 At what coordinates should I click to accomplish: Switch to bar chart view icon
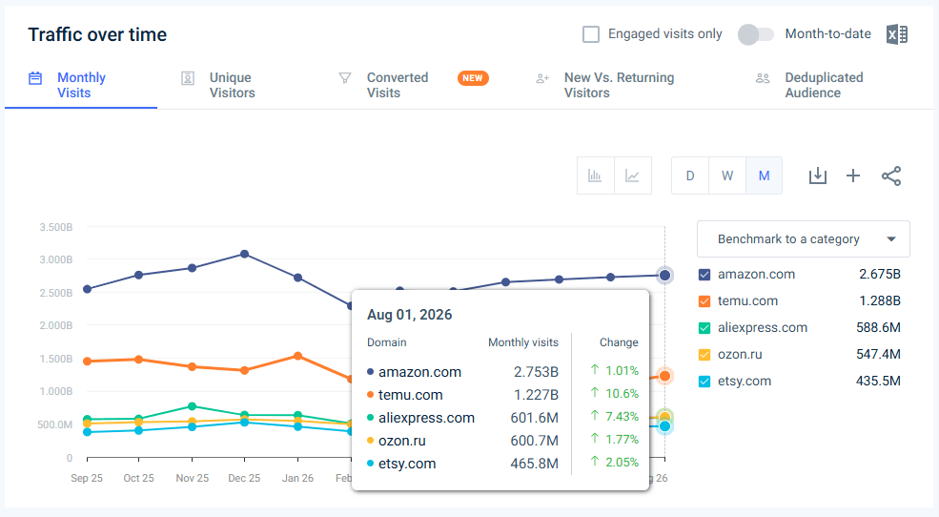(x=595, y=176)
